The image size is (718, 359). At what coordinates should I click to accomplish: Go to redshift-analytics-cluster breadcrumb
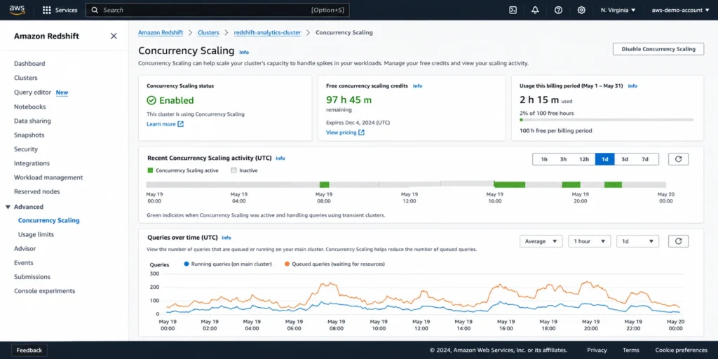coord(267,32)
